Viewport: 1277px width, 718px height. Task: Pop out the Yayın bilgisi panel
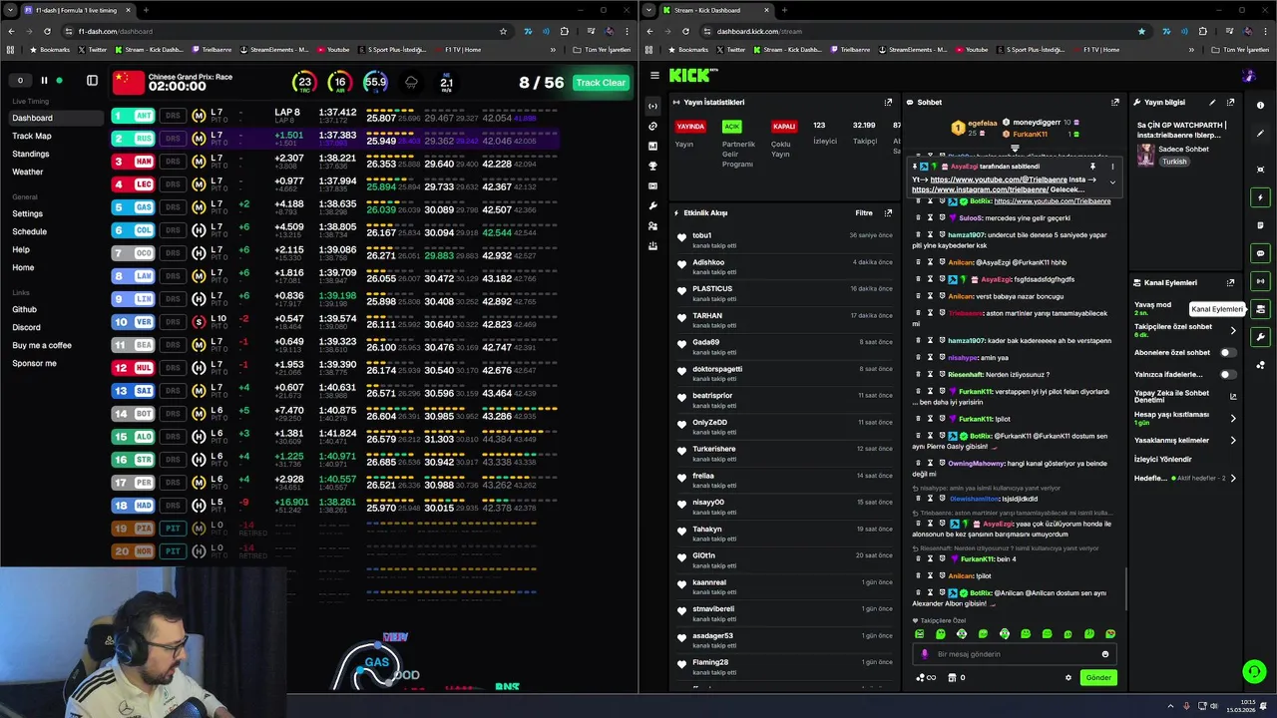coord(1230,102)
